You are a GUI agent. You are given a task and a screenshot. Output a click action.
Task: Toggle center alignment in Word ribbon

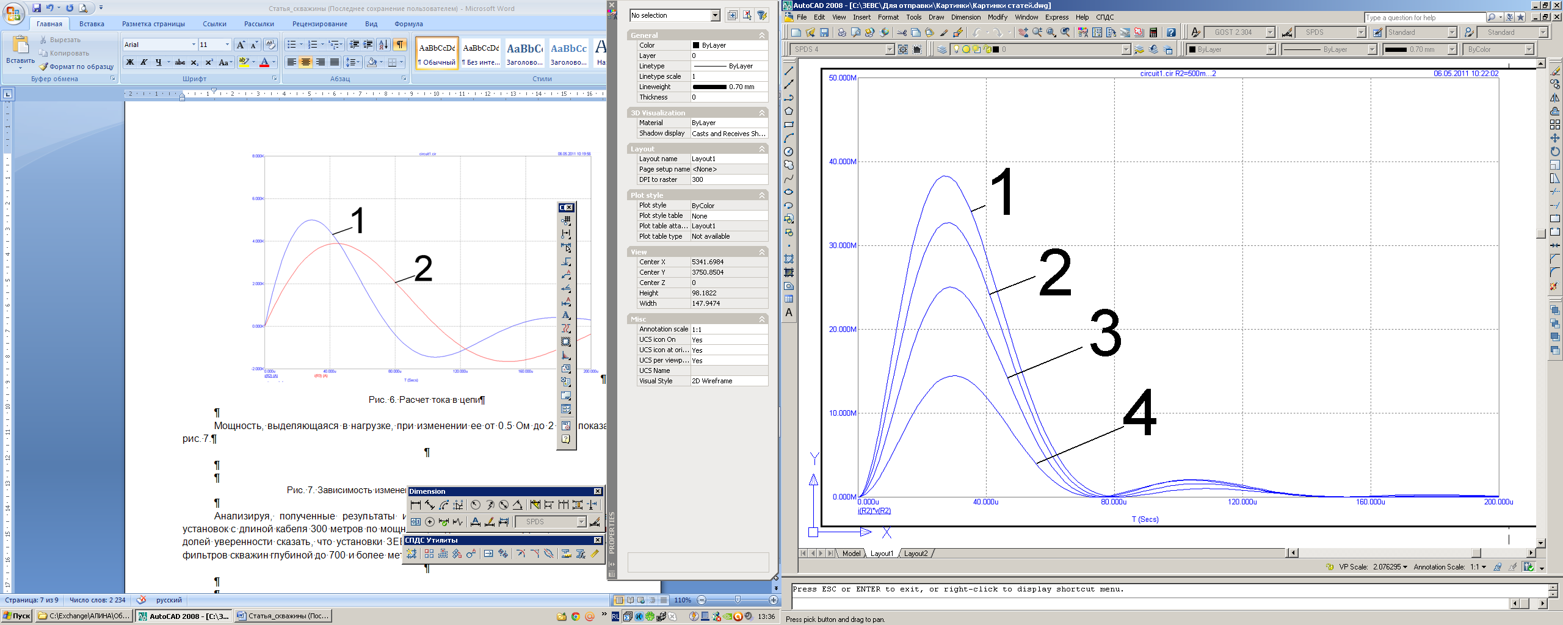tap(306, 62)
